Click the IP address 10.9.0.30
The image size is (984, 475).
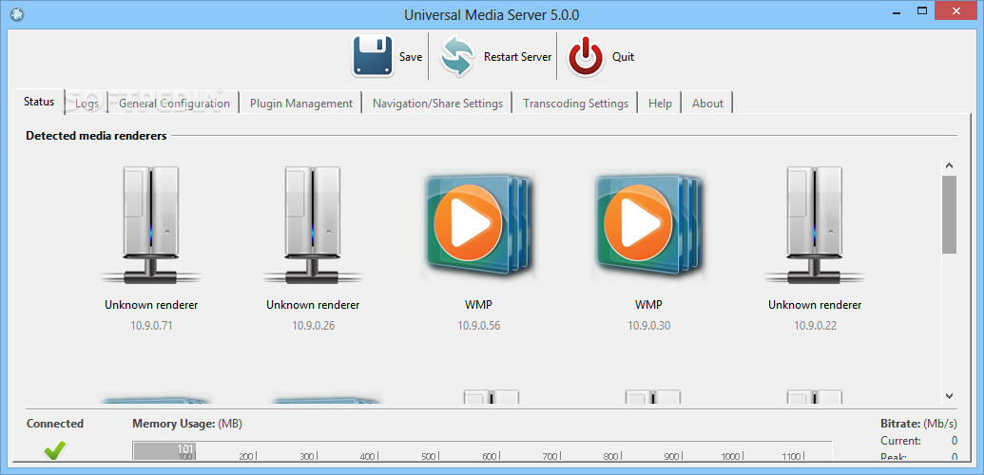[649, 326]
